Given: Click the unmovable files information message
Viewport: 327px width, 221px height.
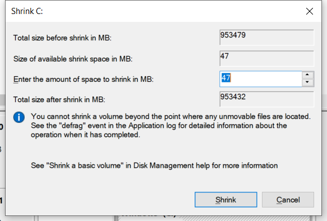Looking at the screenshot, I should coord(171,126).
